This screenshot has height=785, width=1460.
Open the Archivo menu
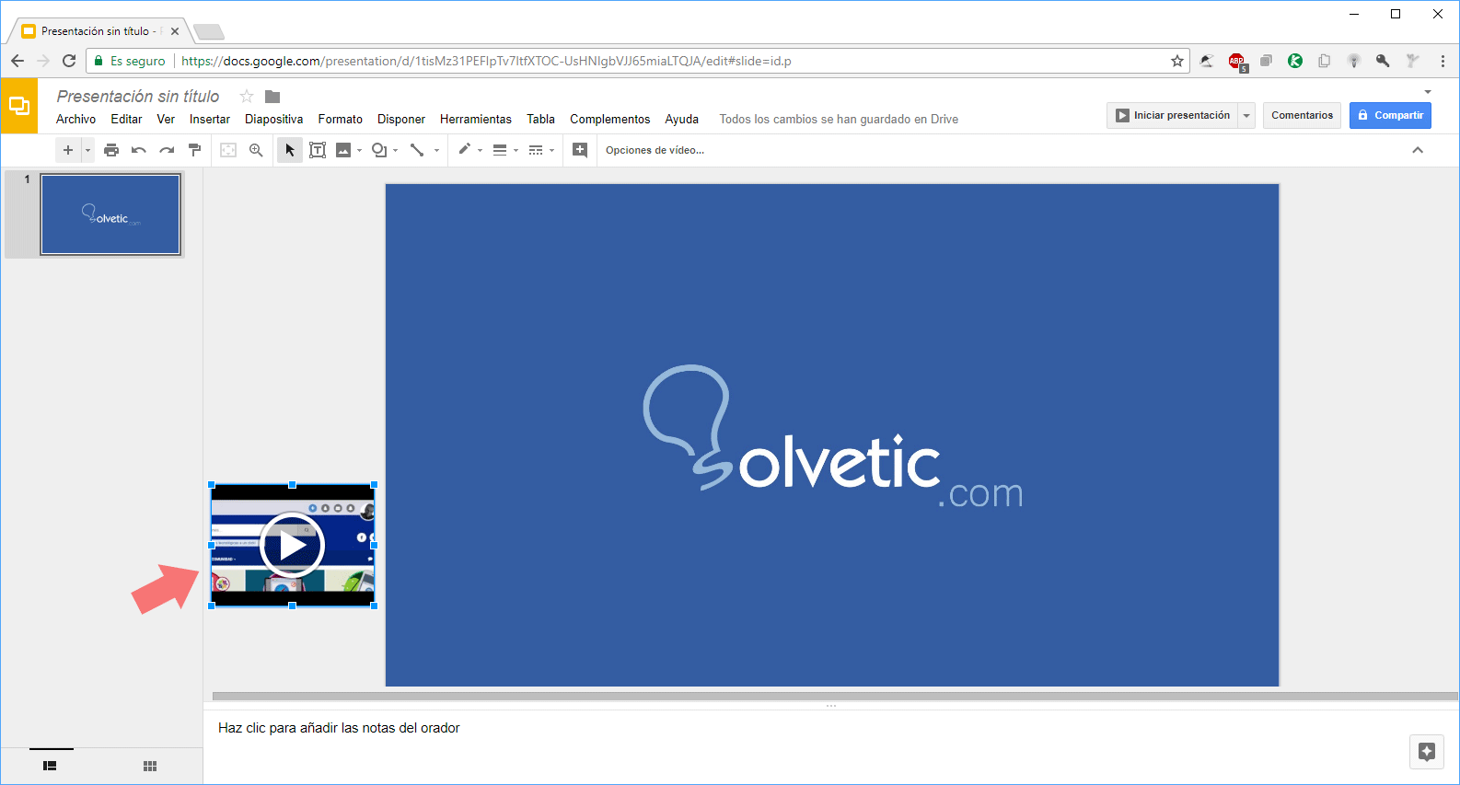[x=75, y=120]
